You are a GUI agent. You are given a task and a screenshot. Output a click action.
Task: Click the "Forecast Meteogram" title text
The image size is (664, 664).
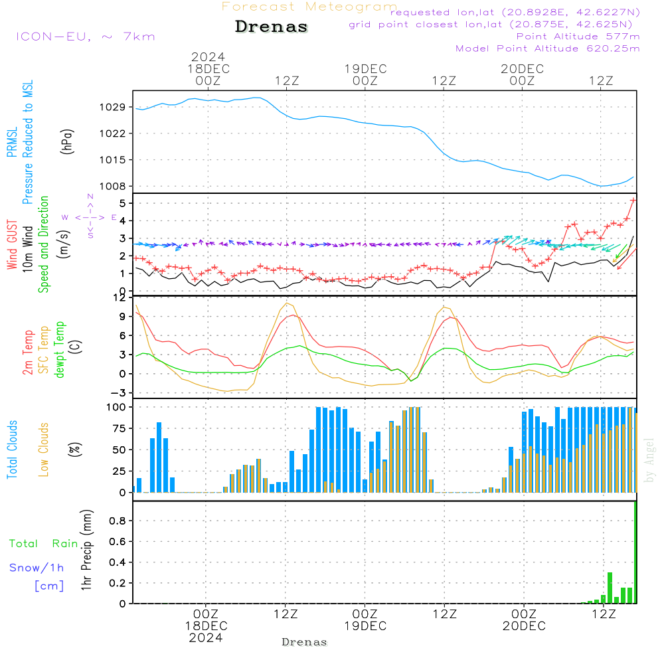click(x=309, y=7)
